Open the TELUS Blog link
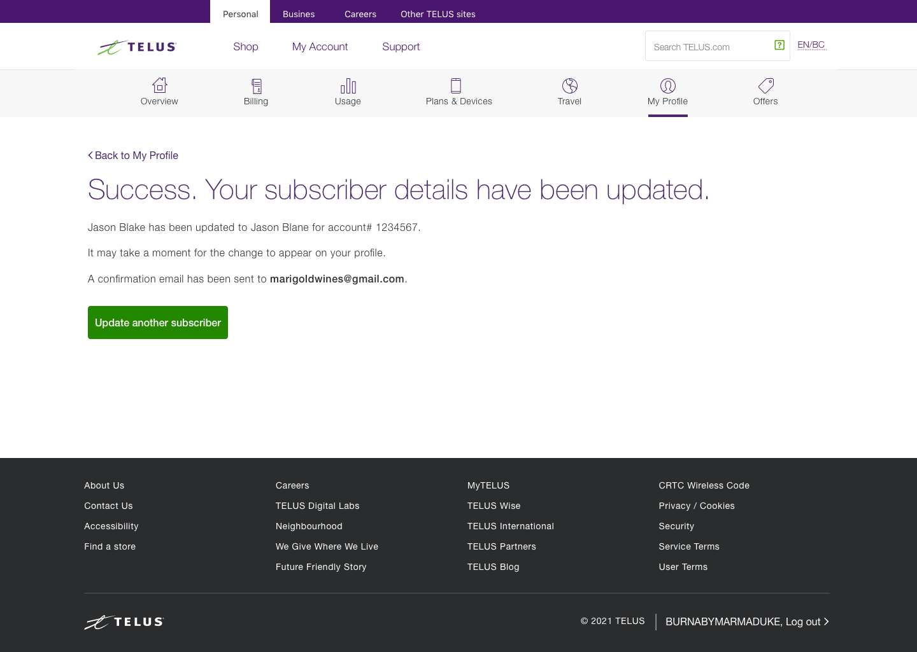 [494, 567]
